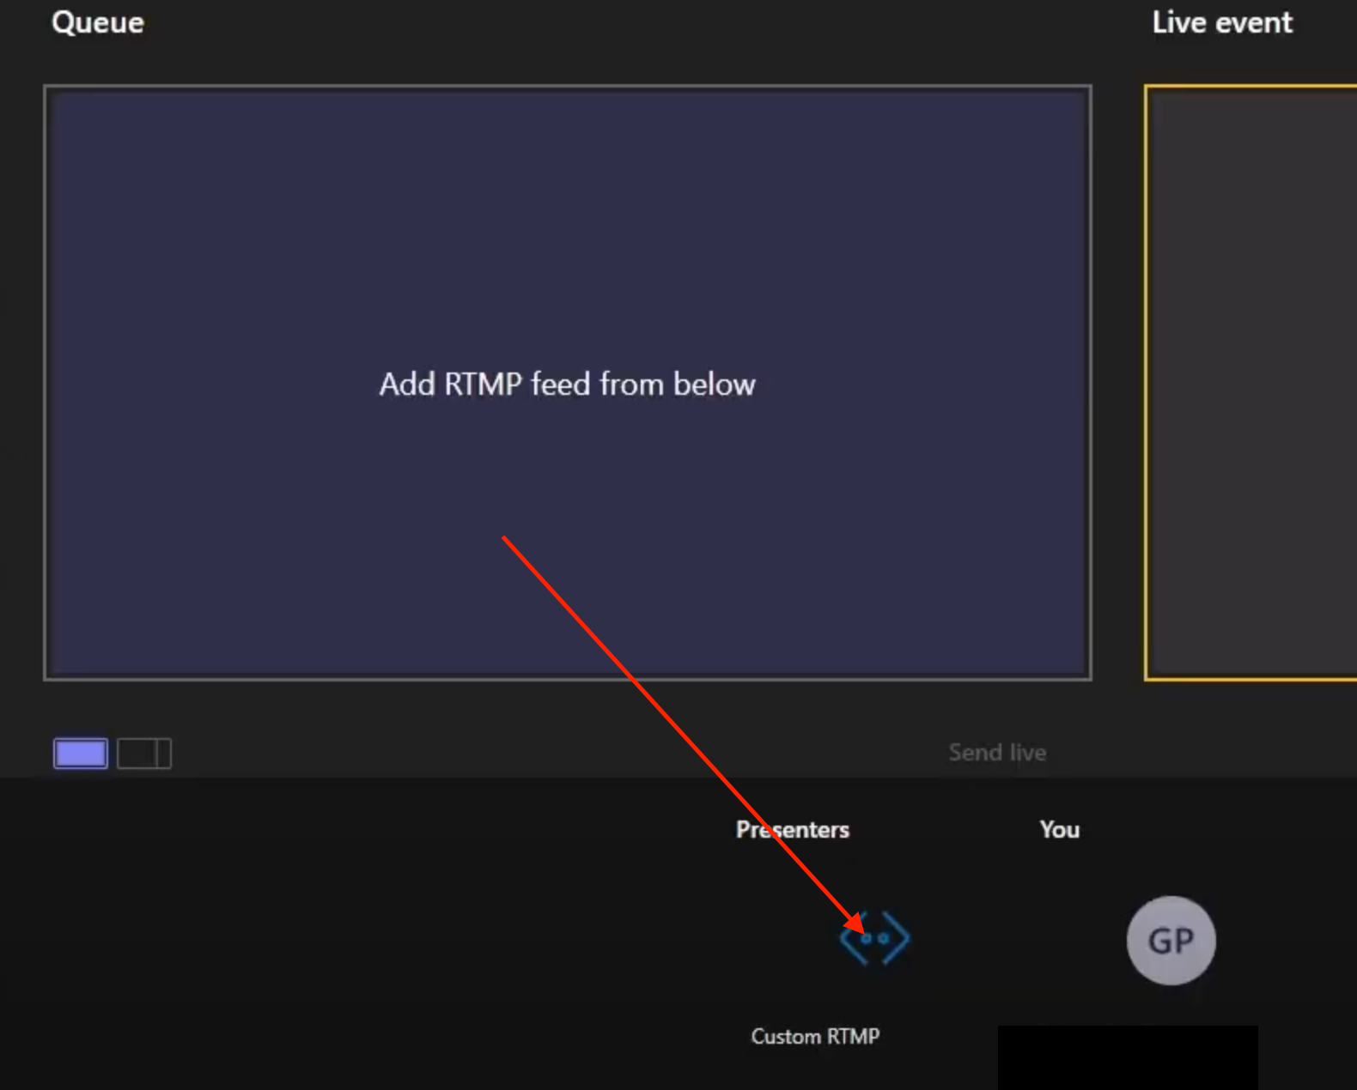The height and width of the screenshot is (1090, 1357).
Task: Choose the single-content layout icon
Action: [x=81, y=754]
